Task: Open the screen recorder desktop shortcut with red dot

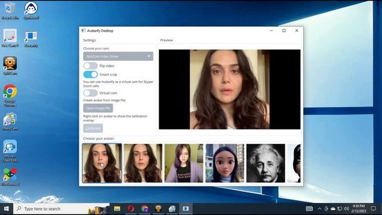Action: 10,38
